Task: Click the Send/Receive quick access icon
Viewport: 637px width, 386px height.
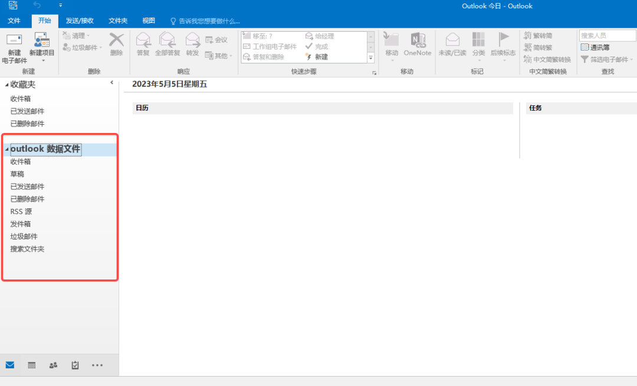Action: tap(13, 5)
